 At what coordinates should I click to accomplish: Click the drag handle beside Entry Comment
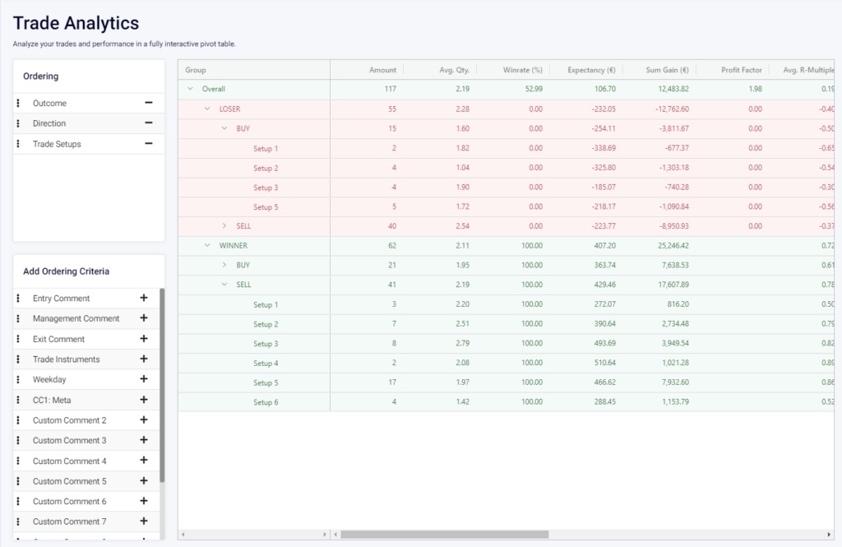click(x=18, y=299)
